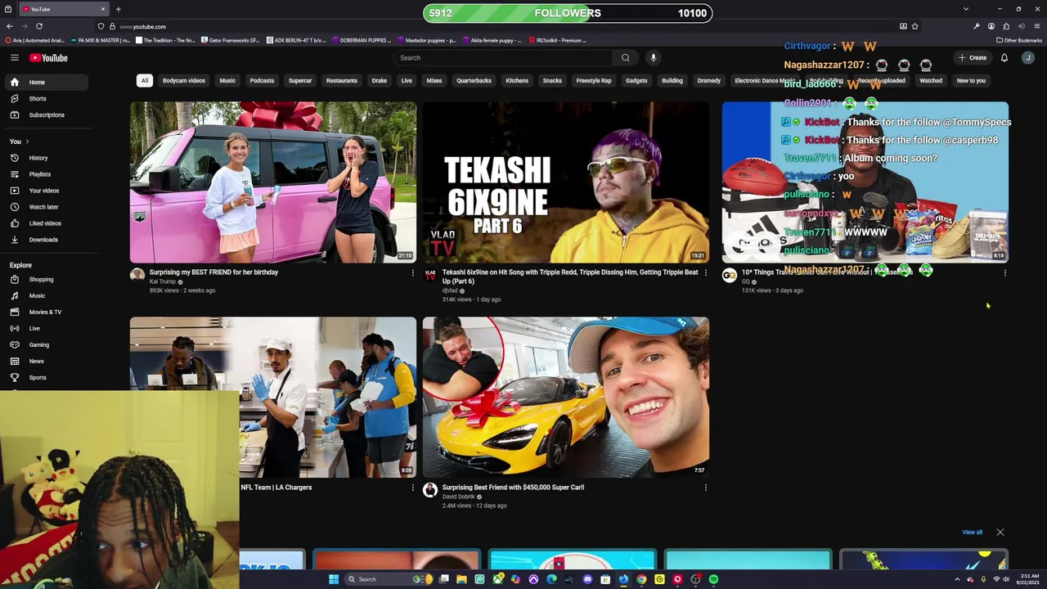Reload the page in the browser
The height and width of the screenshot is (589, 1047).
pyautogui.click(x=38, y=26)
